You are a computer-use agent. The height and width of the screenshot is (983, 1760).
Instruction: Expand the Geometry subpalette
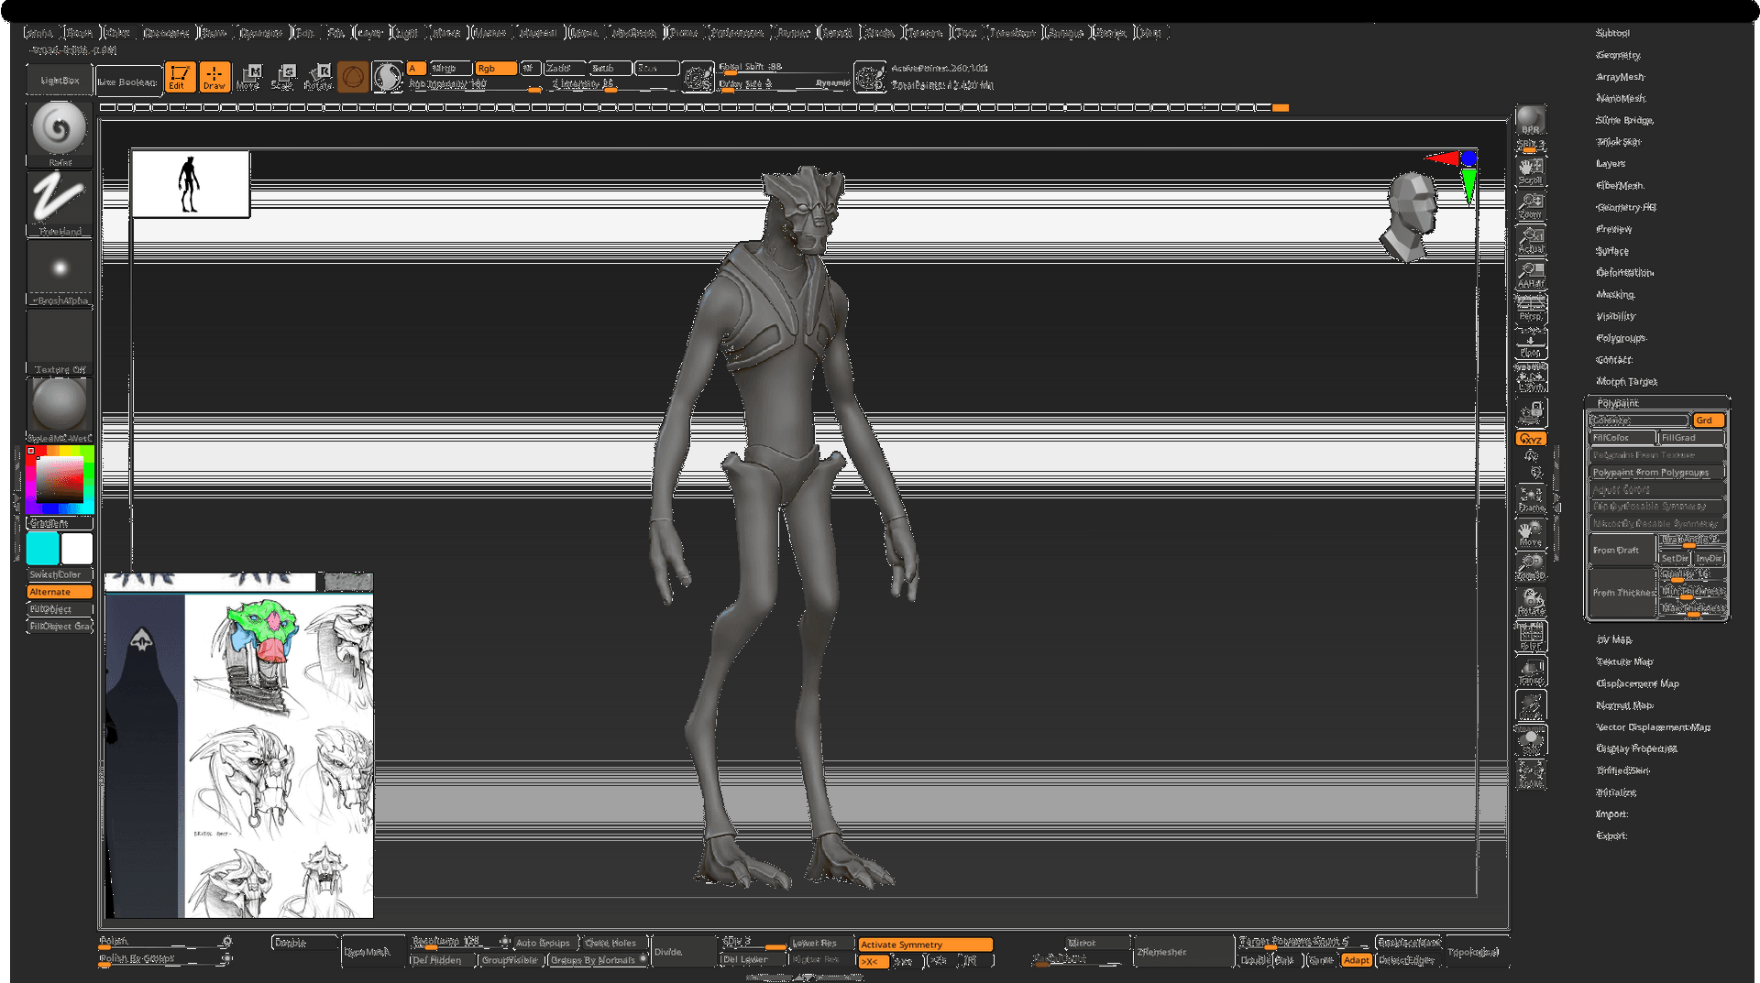click(1618, 55)
